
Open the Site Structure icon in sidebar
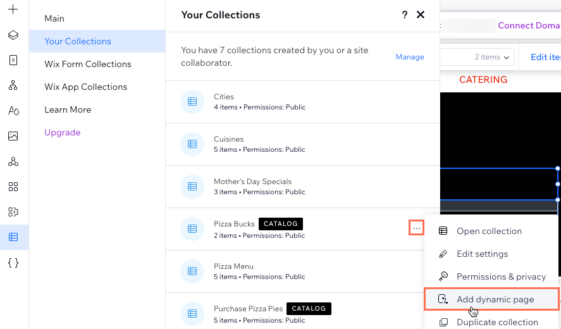[x=13, y=85]
